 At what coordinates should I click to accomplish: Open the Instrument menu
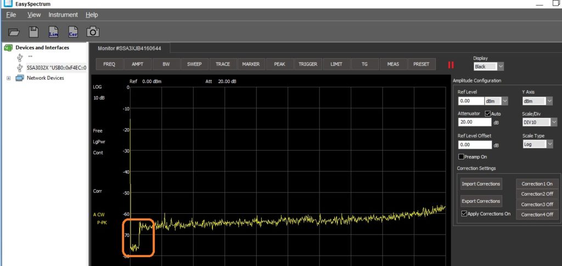point(63,15)
